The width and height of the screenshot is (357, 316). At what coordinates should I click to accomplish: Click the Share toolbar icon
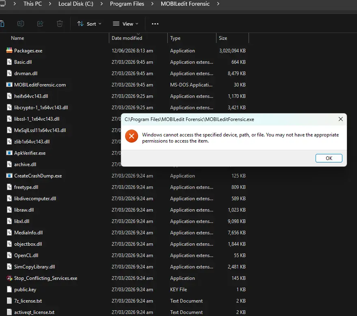click(x=40, y=24)
